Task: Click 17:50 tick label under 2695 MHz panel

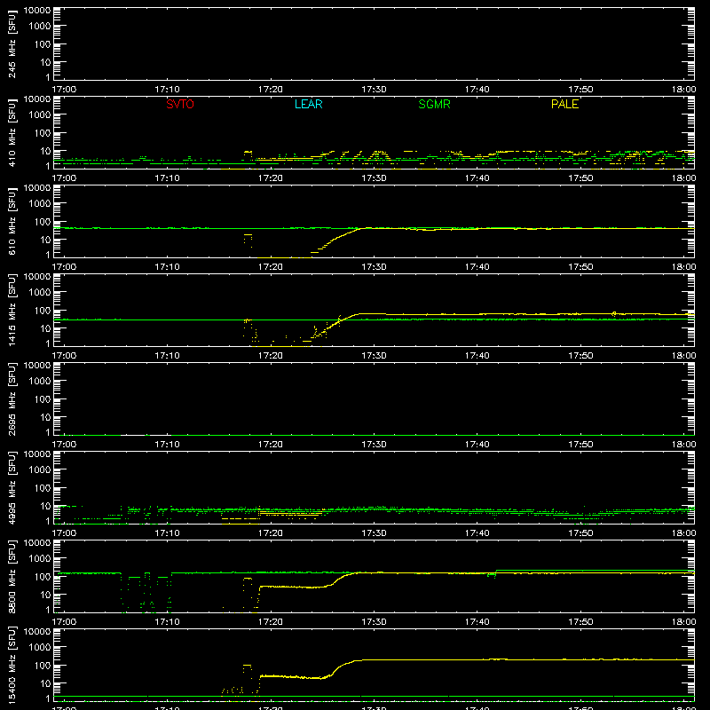Action: click(580, 445)
